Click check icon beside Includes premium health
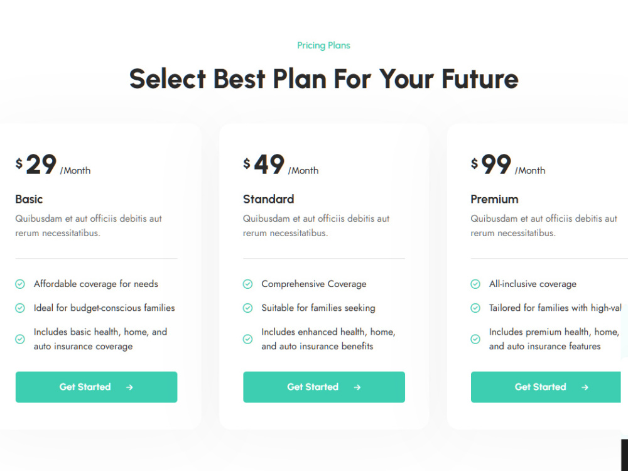The height and width of the screenshot is (471, 628). click(x=475, y=339)
